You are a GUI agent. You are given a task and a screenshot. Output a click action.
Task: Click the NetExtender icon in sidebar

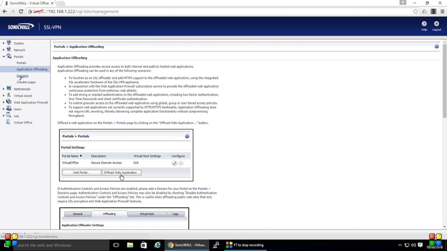9,89
